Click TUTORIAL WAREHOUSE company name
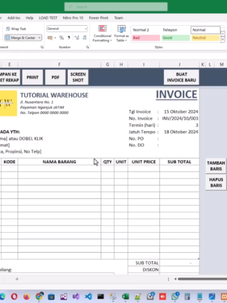 pos(54,95)
